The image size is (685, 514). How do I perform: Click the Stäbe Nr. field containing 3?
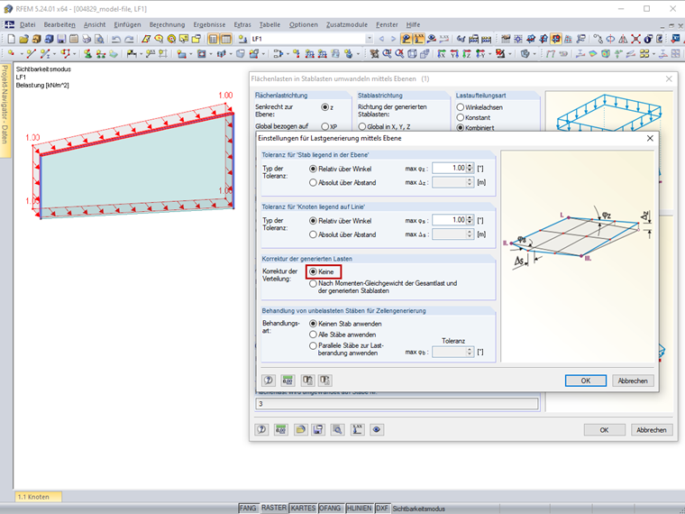click(x=397, y=404)
